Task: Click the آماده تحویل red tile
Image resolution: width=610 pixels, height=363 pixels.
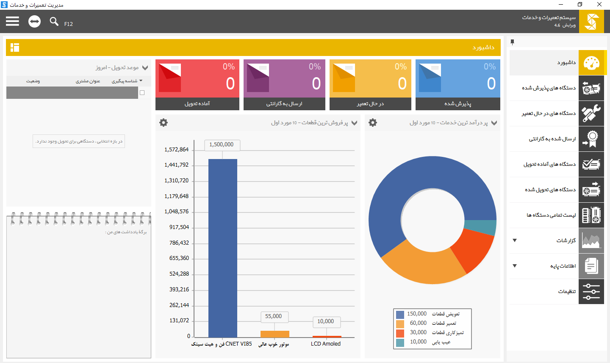Action: pyautogui.click(x=197, y=85)
